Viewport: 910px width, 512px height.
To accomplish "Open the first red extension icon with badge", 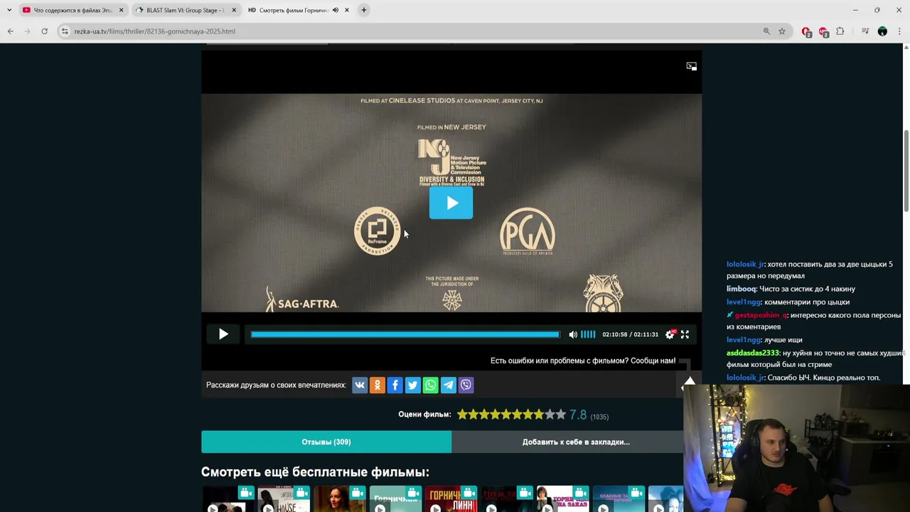I will pos(806,31).
